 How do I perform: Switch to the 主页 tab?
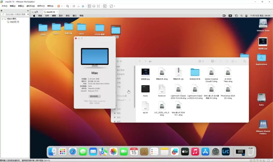36,12
